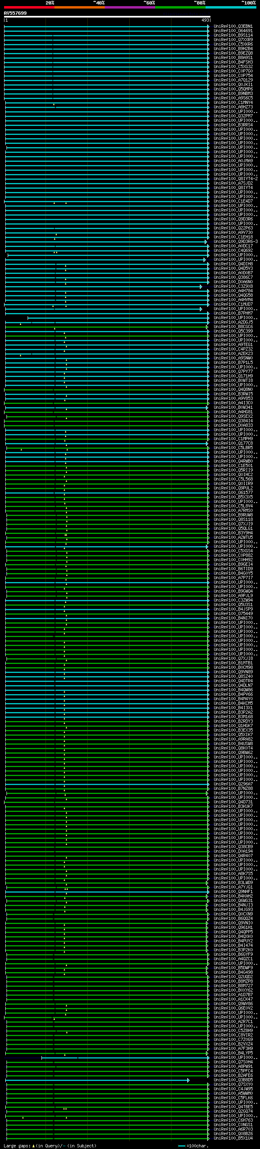
Task: Select hit label UniRef100_Q2UQD2
Action: click(233, 977)
